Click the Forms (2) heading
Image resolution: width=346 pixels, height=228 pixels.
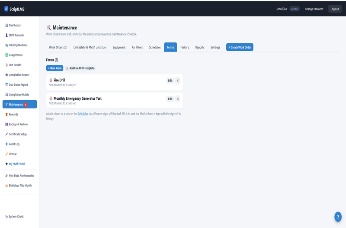click(52, 60)
